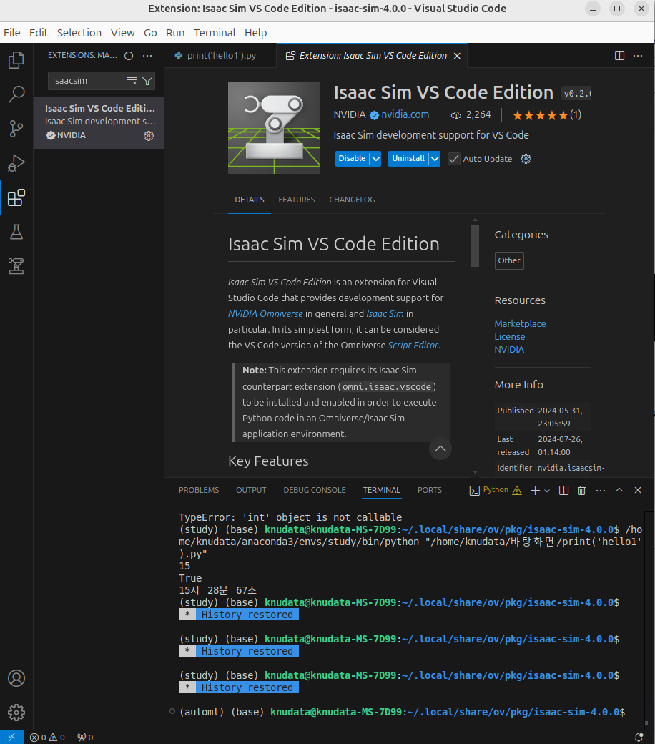Open the License resource link
The height and width of the screenshot is (744, 655).
pos(509,336)
